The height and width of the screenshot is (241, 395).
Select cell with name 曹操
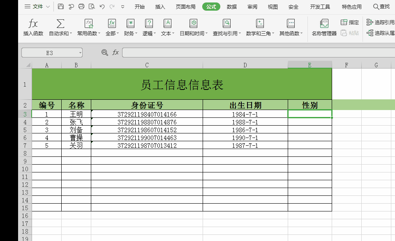76,138
